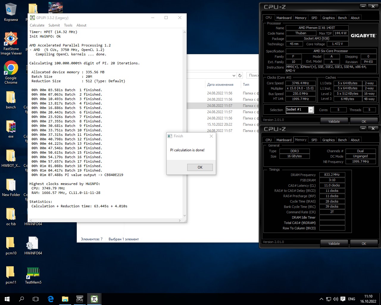The height and width of the screenshot is (305, 381).
Task: Open Bench tab in lower CPU-Z window
Action: click(x=343, y=140)
